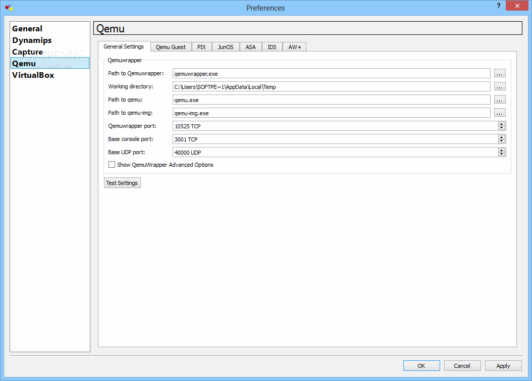The image size is (532, 381).
Task: Increase the Base UDP port value
Action: (502, 150)
